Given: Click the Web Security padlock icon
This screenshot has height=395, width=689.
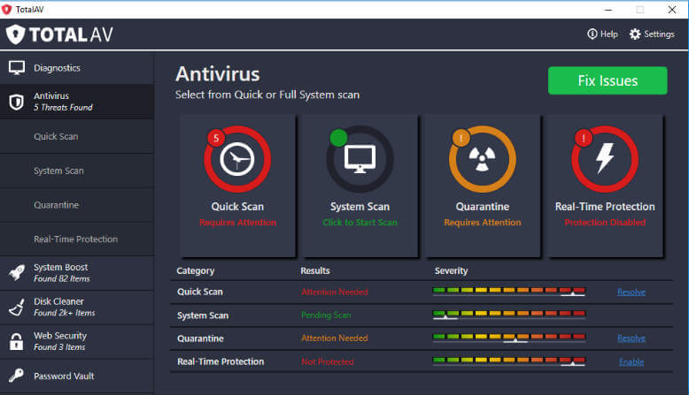Looking at the screenshot, I should 16,341.
